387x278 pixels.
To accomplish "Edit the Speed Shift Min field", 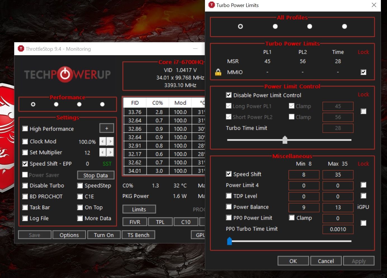I will [x=304, y=175].
